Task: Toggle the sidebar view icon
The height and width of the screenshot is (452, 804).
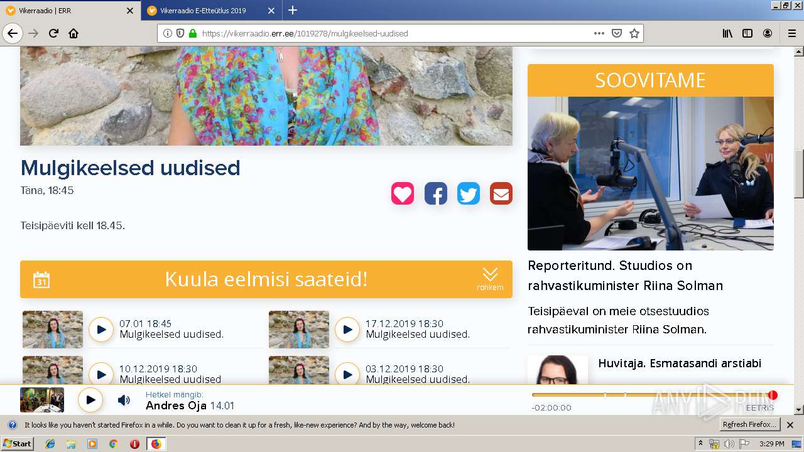Action: 747,33
